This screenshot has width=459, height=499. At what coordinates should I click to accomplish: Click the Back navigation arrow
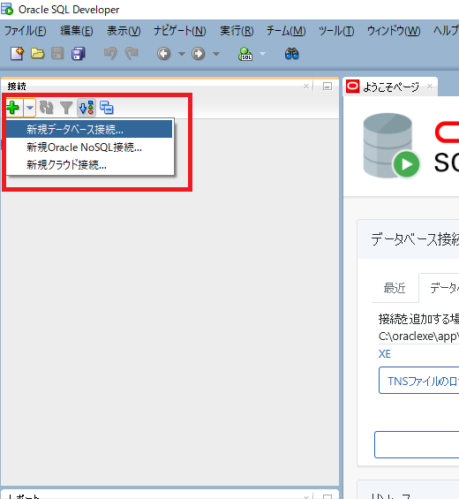pos(164,54)
